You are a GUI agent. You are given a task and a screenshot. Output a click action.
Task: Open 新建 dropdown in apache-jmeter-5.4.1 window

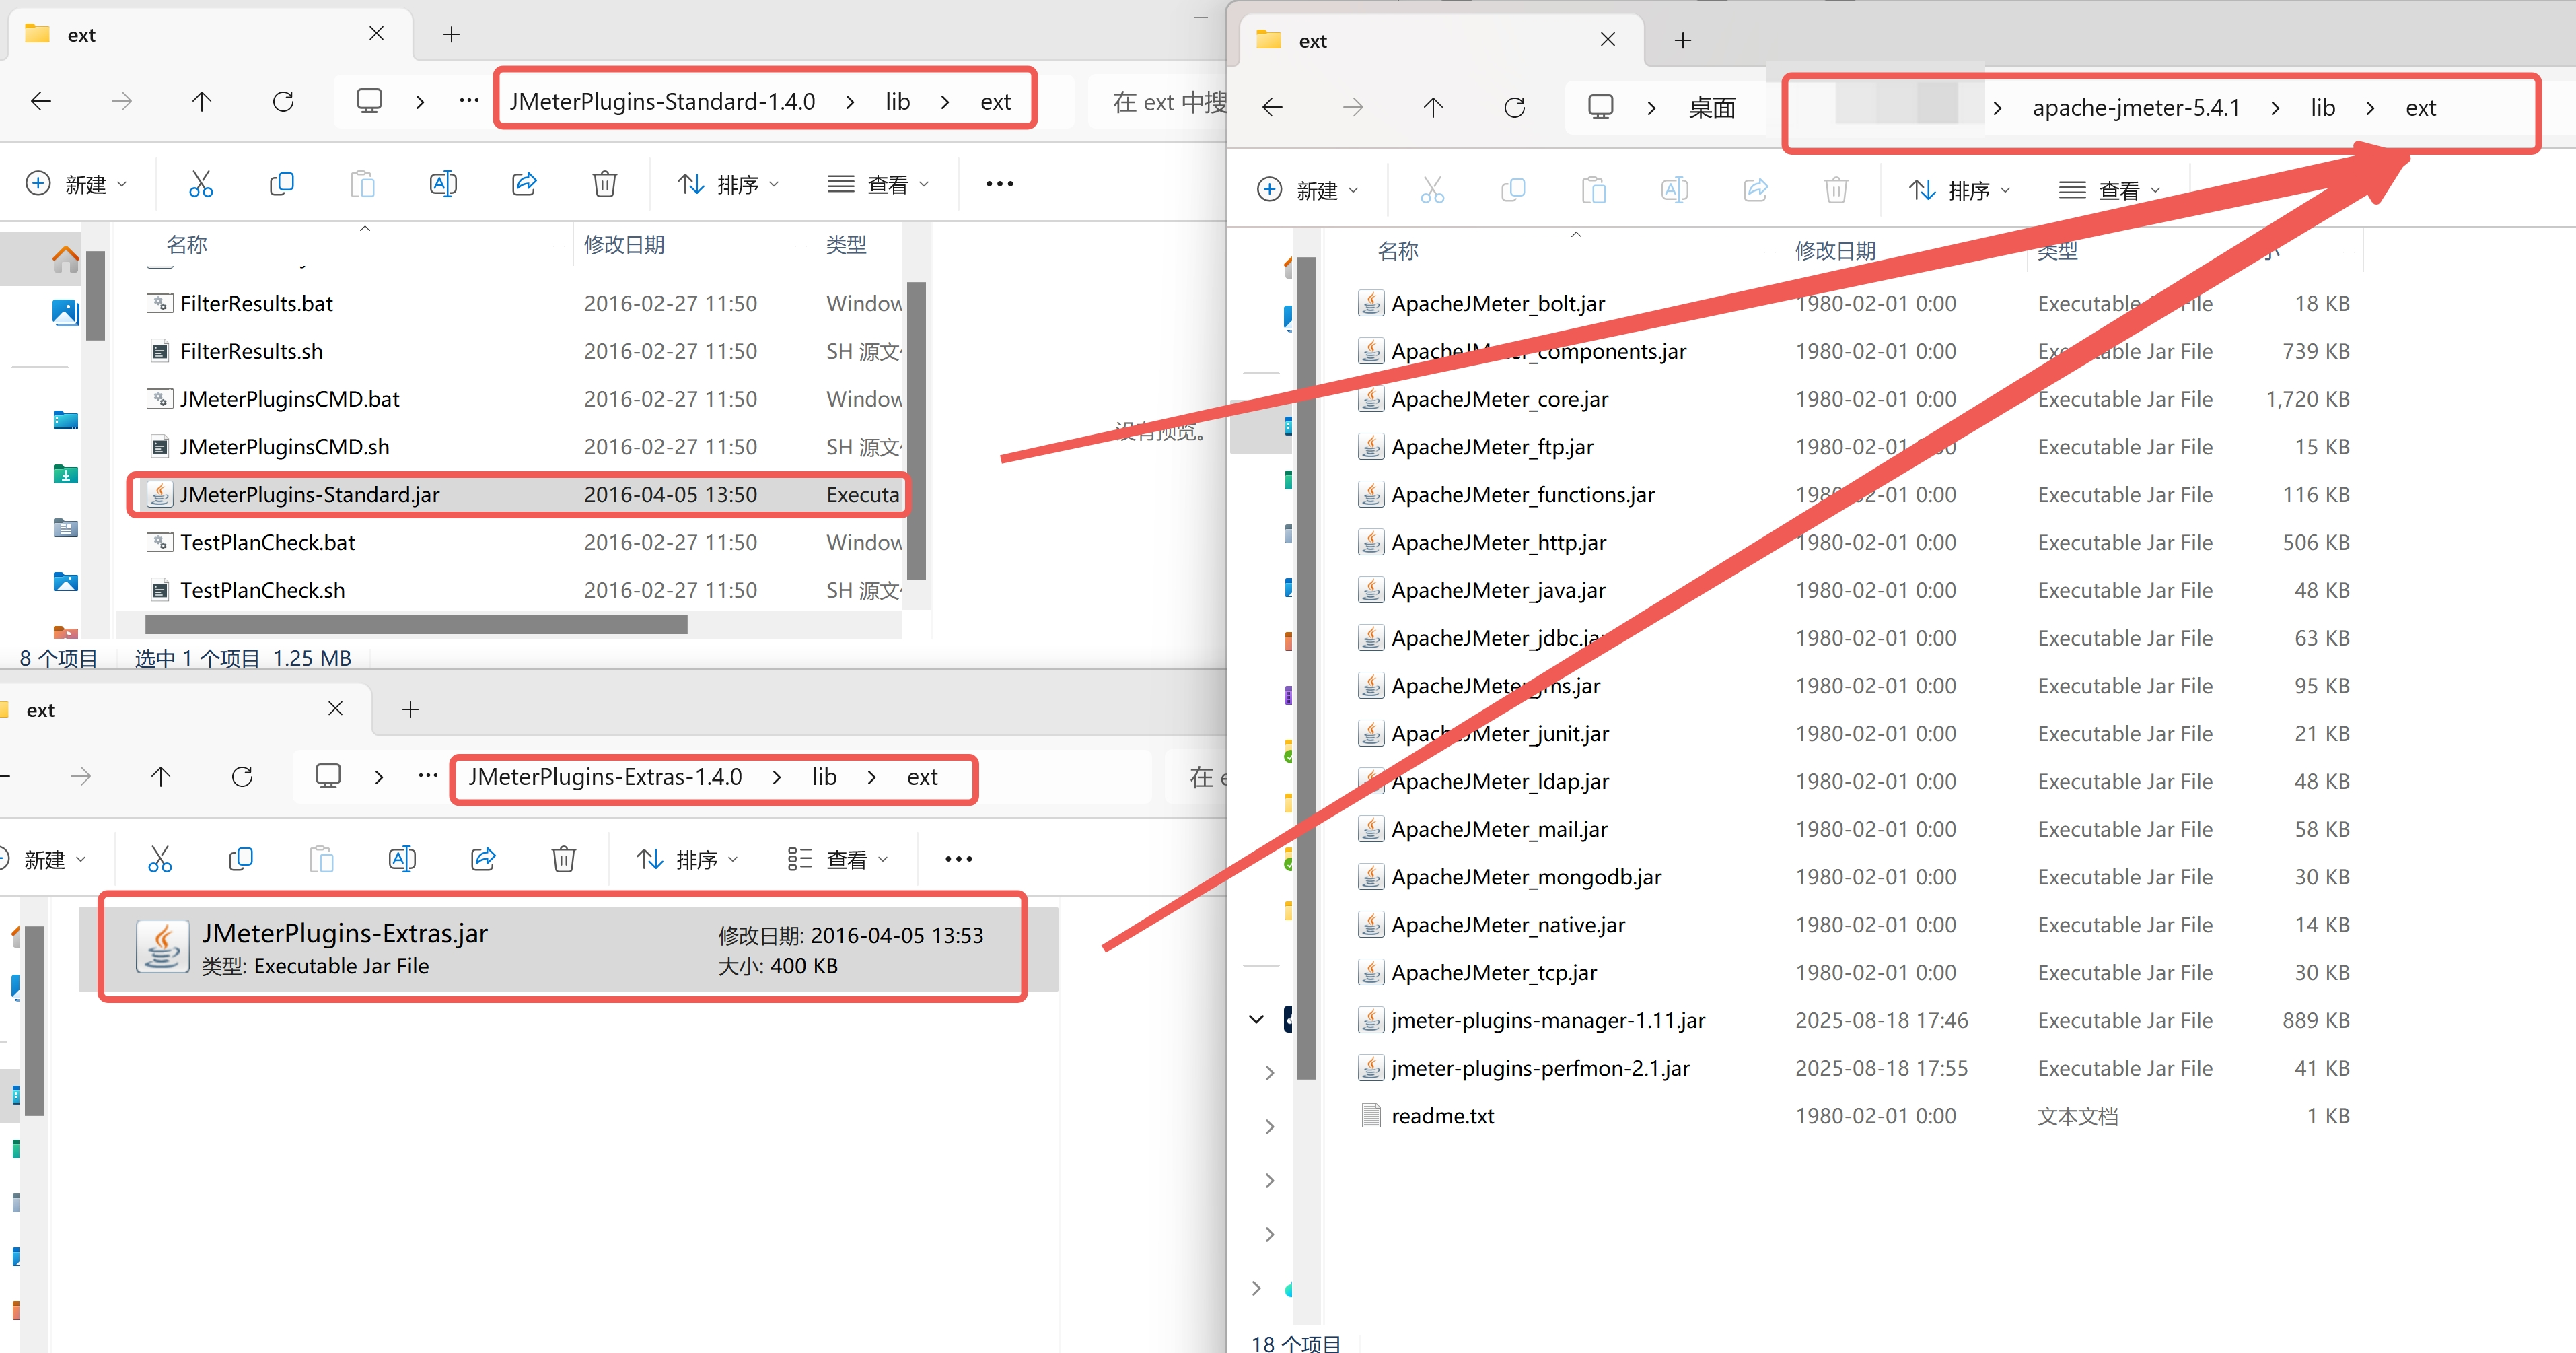tap(1308, 190)
